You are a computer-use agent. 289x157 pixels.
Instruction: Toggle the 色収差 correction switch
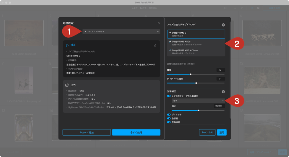pyautogui.click(x=169, y=118)
